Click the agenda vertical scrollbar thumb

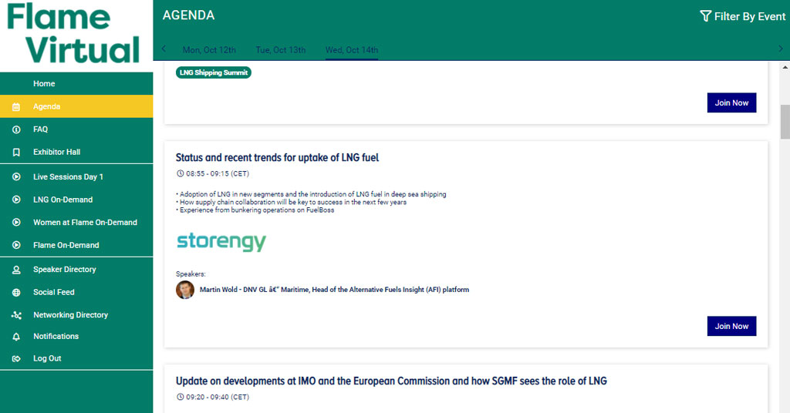(x=785, y=122)
